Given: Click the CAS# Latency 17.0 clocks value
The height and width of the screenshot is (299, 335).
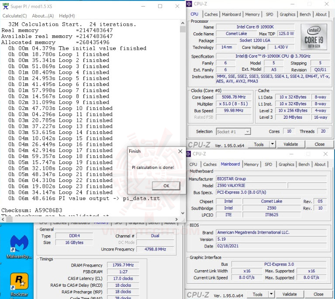Looking at the screenshot, I should tap(123, 278).
